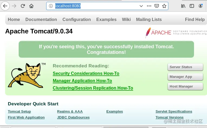207x128 pixels.
Task: Open page actions three-dot menu
Action: point(149,6)
